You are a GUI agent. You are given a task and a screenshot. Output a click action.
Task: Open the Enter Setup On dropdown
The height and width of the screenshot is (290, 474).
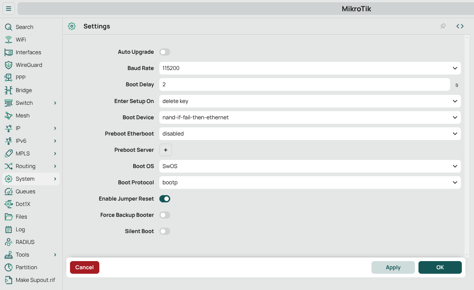coord(310,101)
